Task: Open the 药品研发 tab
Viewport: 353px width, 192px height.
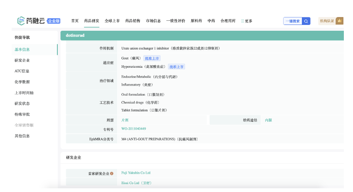Action: tap(91, 21)
